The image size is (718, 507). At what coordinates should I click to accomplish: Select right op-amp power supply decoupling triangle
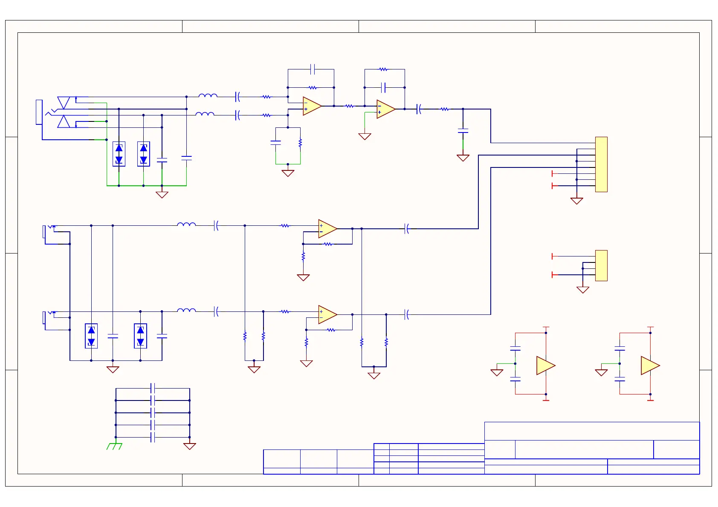pyautogui.click(x=651, y=366)
